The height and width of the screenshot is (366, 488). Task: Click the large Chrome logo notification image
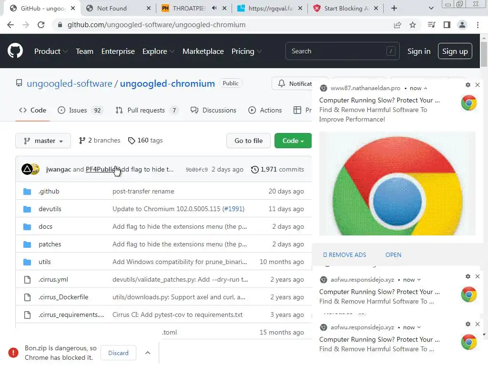point(397,183)
